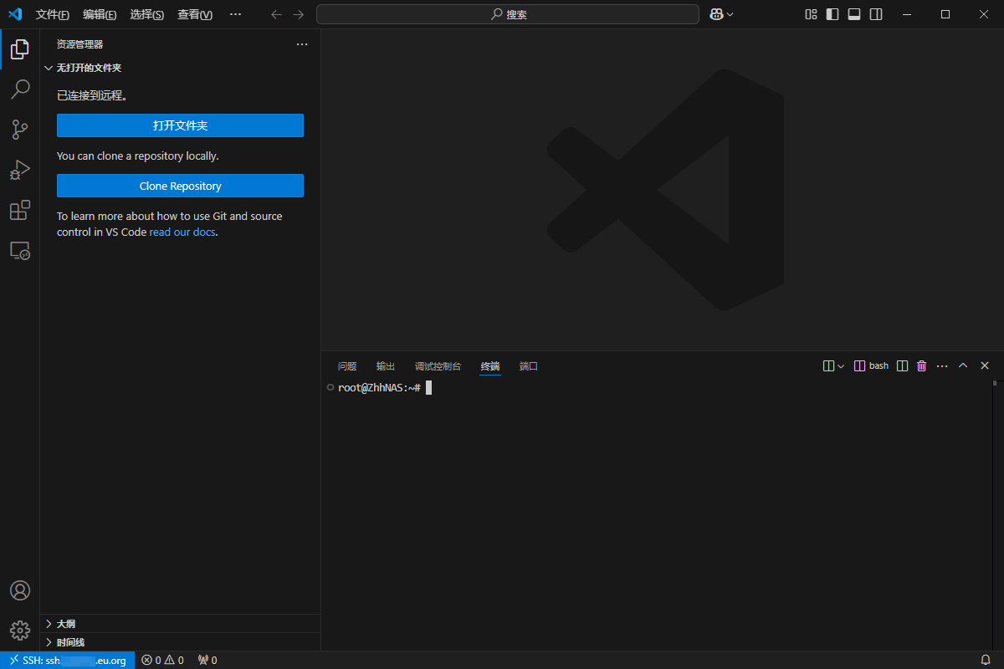This screenshot has width=1004, height=669.
Task: Open the Copilot dropdown arrow in title bar
Action: [x=730, y=14]
